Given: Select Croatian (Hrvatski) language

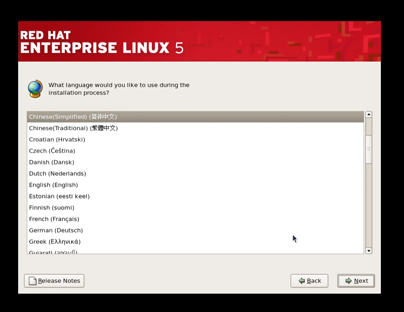Looking at the screenshot, I should pyautogui.click(x=195, y=139).
